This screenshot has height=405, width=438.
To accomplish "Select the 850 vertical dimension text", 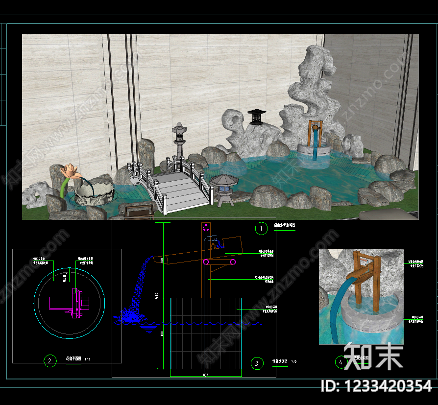I will (x=162, y=261).
